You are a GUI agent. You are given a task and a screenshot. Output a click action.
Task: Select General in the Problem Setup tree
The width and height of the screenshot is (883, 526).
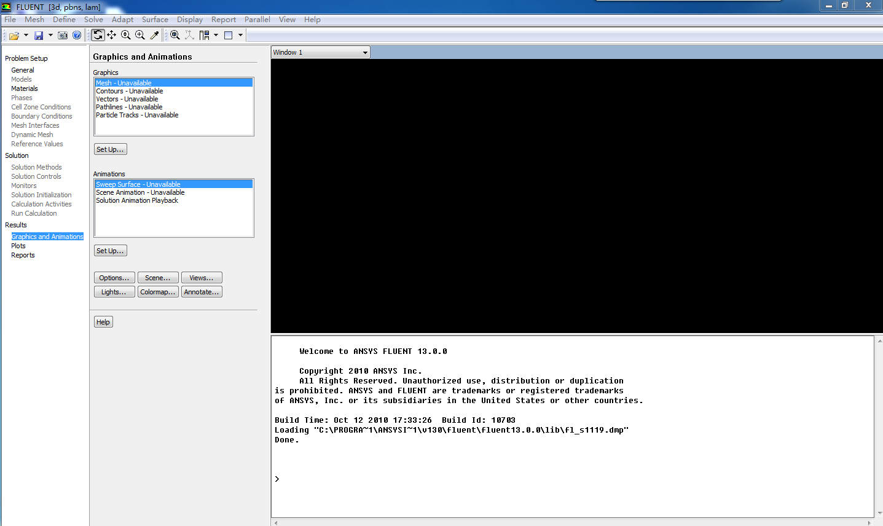[x=23, y=70]
